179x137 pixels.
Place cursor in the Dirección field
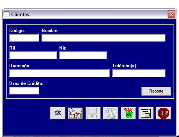coord(60,73)
